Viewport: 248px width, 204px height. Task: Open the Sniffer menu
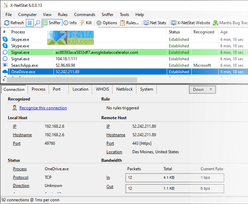point(107,15)
